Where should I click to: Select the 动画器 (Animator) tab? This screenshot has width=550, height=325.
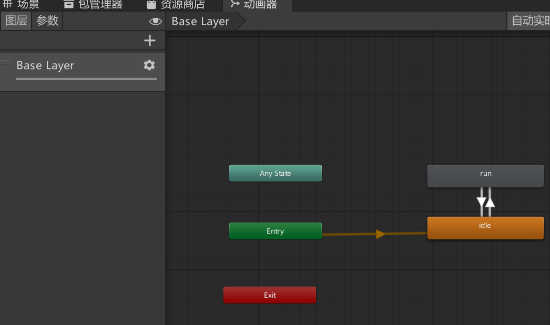[x=258, y=5]
